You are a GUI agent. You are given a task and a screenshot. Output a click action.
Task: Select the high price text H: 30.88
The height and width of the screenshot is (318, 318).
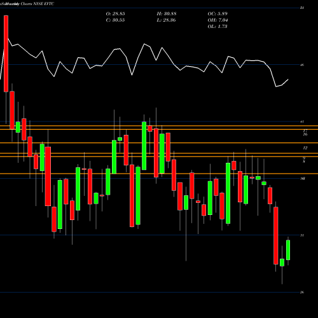[167, 14]
